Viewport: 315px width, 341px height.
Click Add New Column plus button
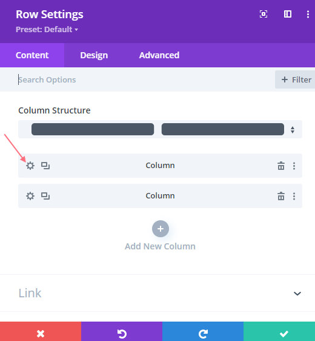point(161,229)
